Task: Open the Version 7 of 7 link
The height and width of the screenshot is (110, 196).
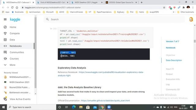Action: click(x=172, y=42)
